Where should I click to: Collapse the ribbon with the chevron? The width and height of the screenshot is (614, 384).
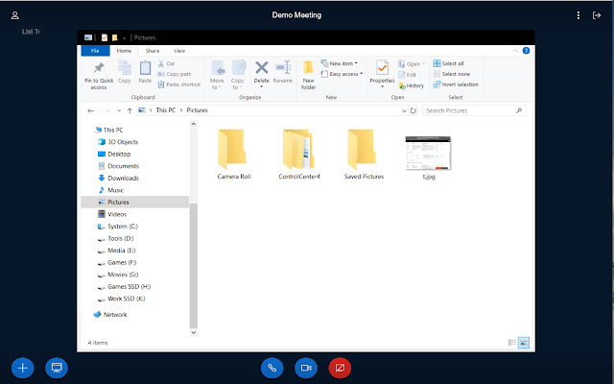pyautogui.click(x=515, y=51)
